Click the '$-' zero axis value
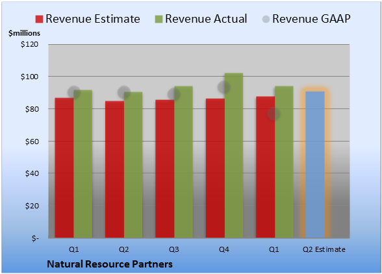Viewport: 382px width, 274px height. (x=35, y=238)
